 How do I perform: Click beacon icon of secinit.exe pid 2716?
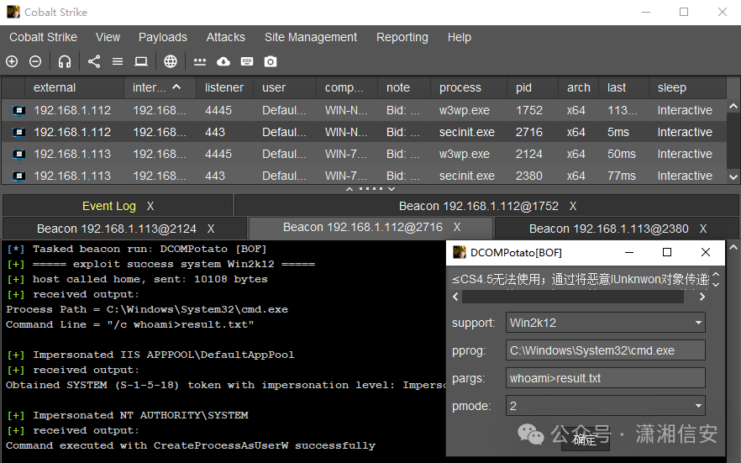click(x=18, y=132)
